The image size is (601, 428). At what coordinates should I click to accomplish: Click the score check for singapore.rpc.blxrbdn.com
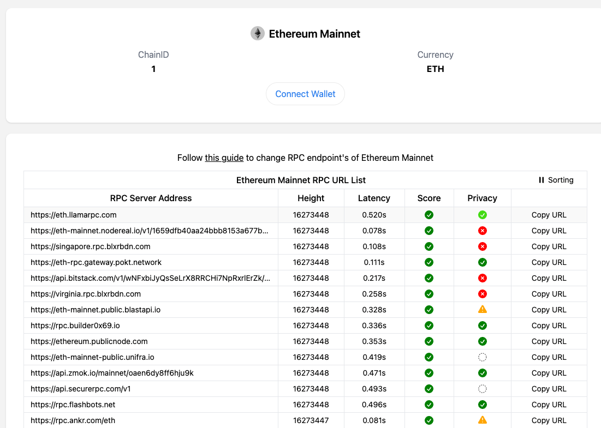429,246
